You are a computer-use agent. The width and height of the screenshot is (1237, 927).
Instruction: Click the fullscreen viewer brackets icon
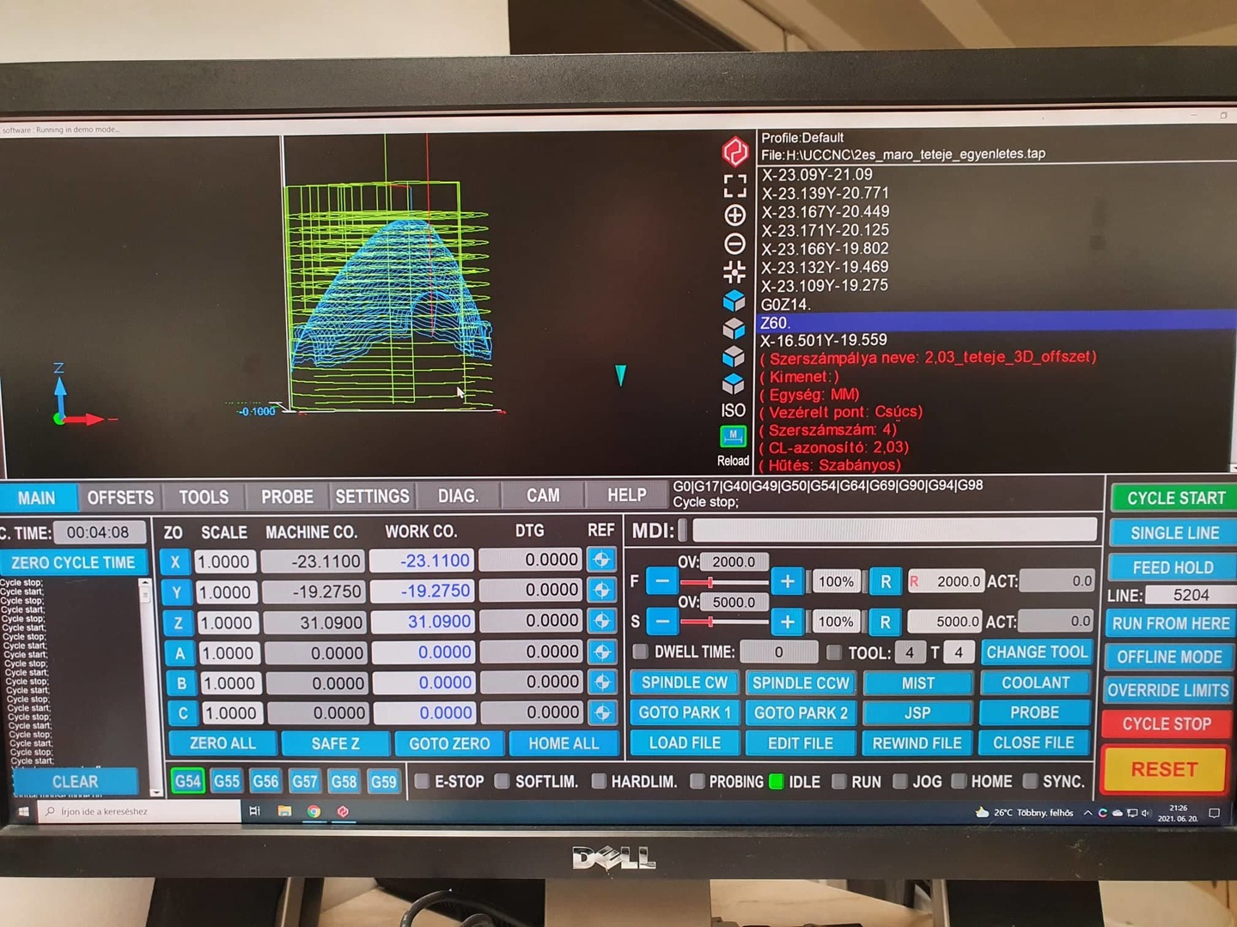click(734, 185)
